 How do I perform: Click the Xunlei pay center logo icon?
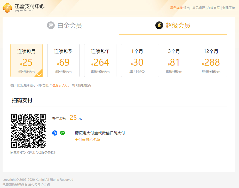[7, 8]
